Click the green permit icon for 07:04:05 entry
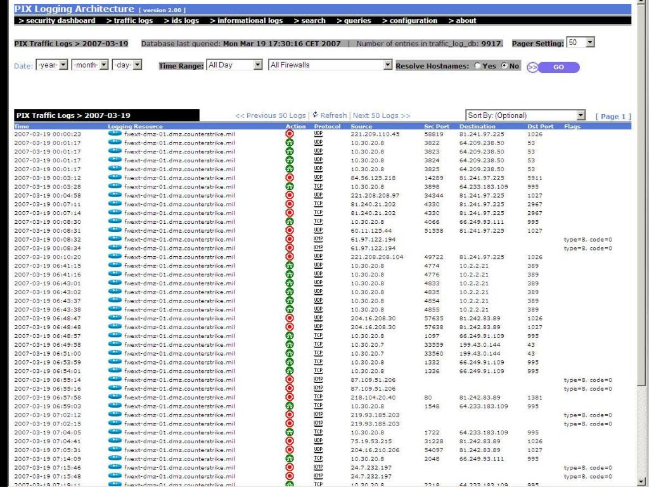This screenshot has width=649, height=487. [x=290, y=432]
